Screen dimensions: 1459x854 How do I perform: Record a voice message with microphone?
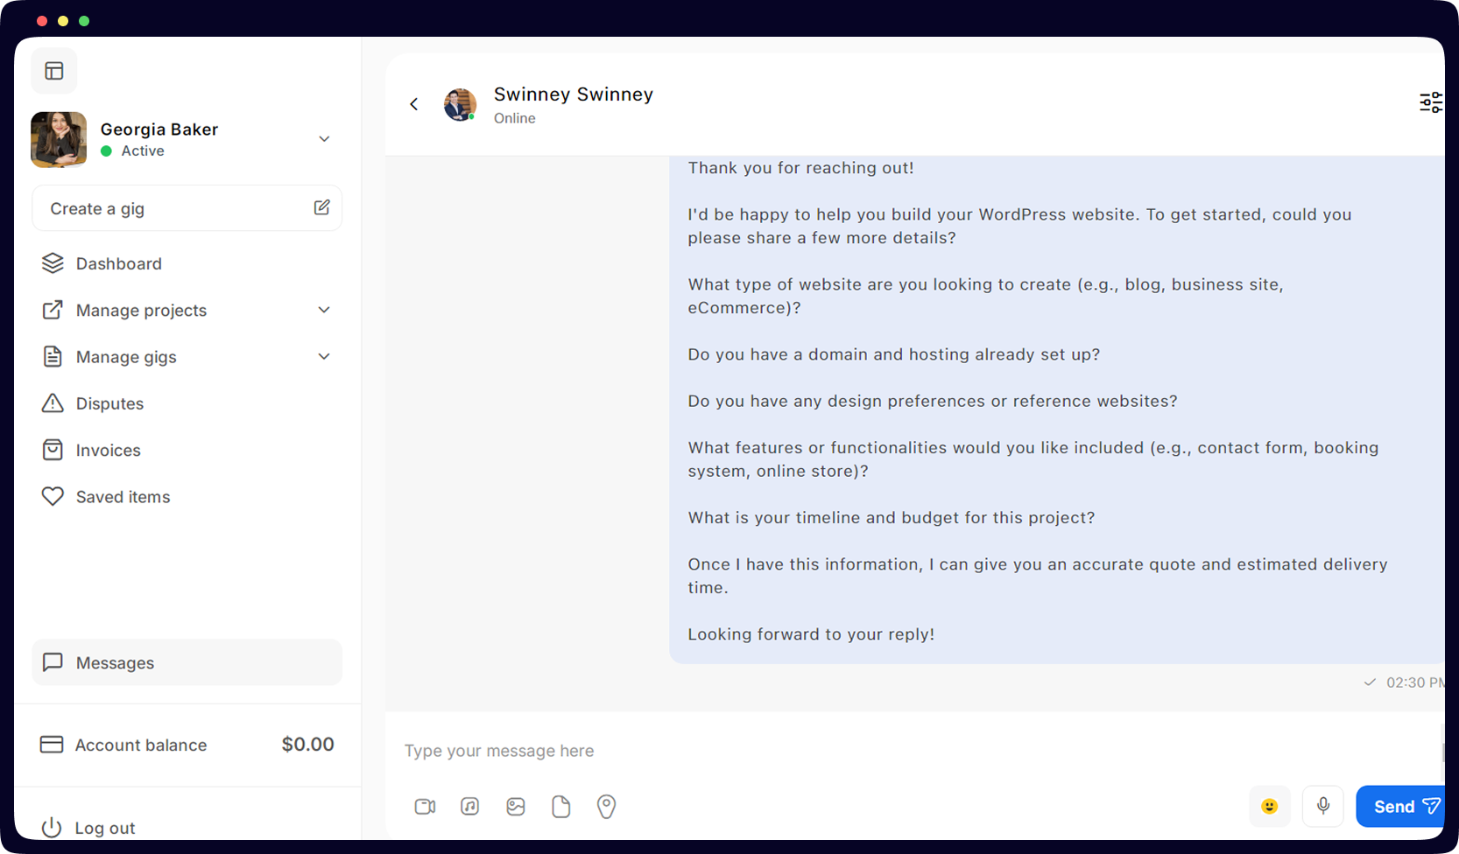point(1323,806)
